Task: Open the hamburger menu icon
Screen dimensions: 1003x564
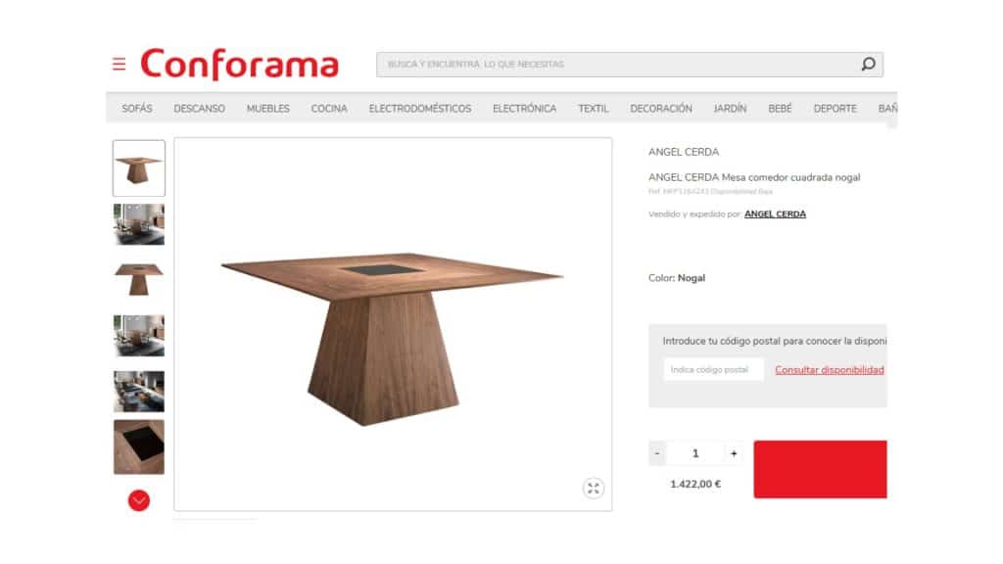Action: click(119, 64)
